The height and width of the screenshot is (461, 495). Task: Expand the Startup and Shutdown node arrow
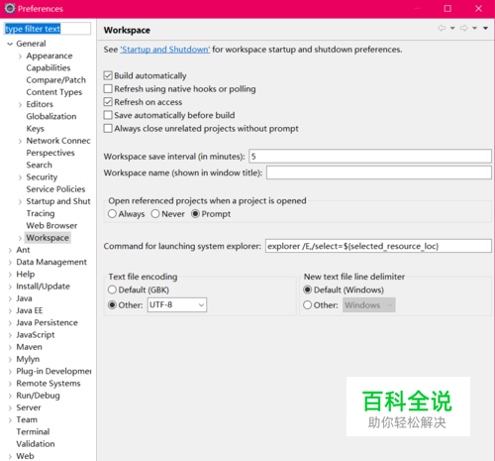click(20, 201)
